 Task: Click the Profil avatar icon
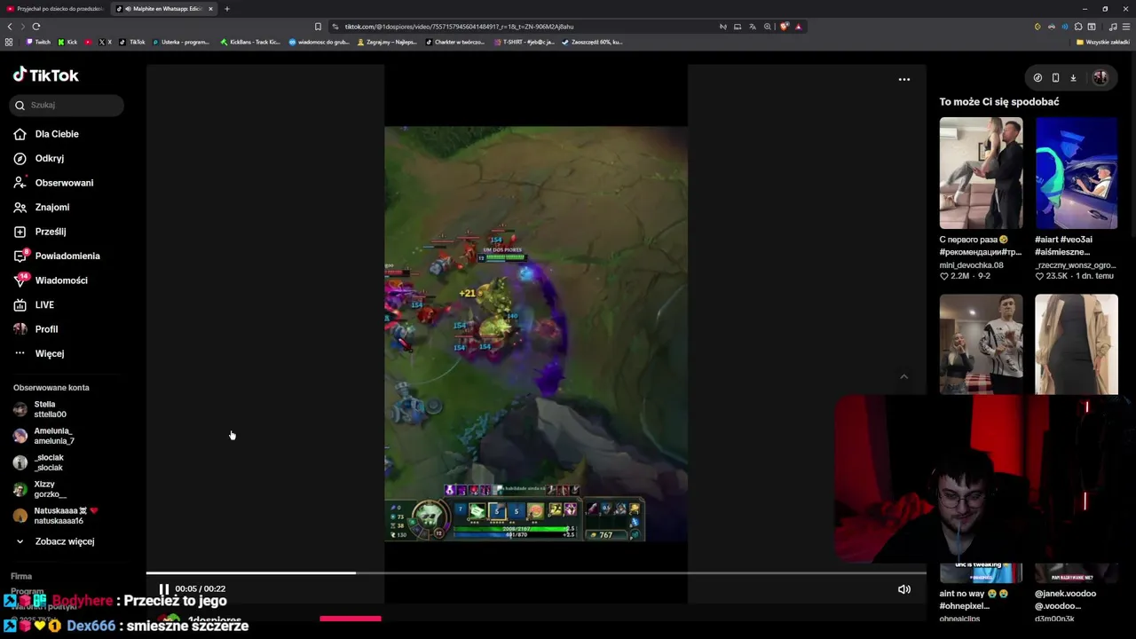pos(20,329)
